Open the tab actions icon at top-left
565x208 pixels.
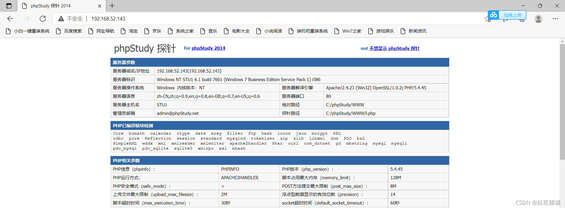pos(9,6)
